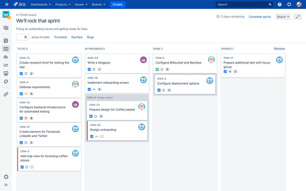Click the Search field in the top bar

pos(242,4)
